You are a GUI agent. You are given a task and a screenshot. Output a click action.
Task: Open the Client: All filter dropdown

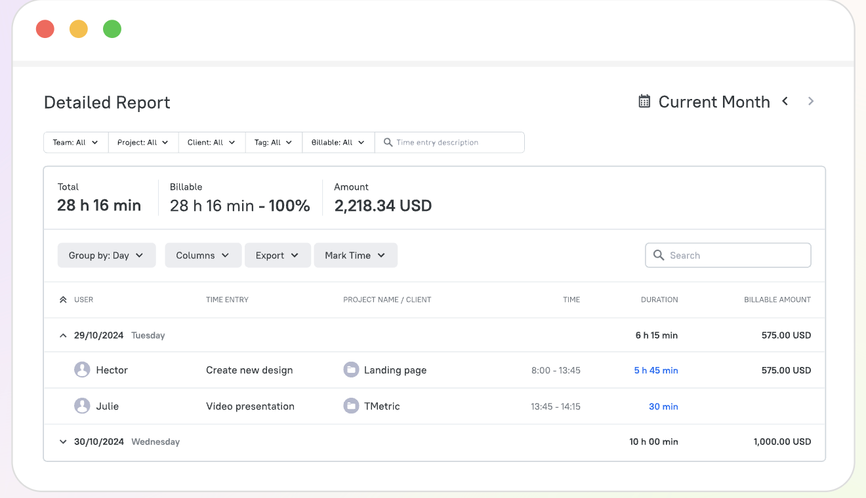coord(212,142)
